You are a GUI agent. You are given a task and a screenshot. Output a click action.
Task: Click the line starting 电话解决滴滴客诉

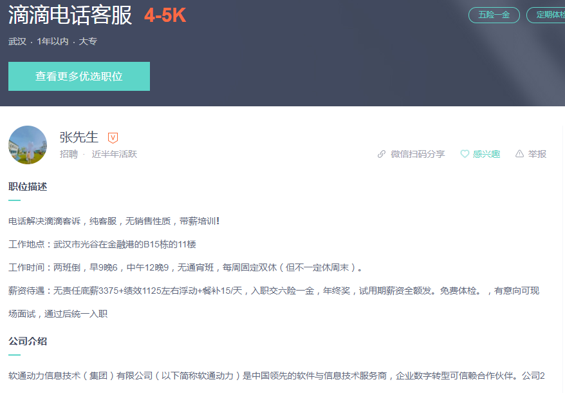pos(114,221)
